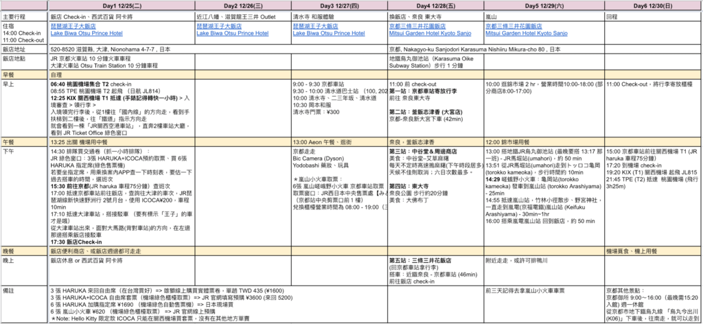703x324 pixels.
Task: Select Day4 evening cell 第五站：三條三井花飯店
Action: click(x=436, y=270)
